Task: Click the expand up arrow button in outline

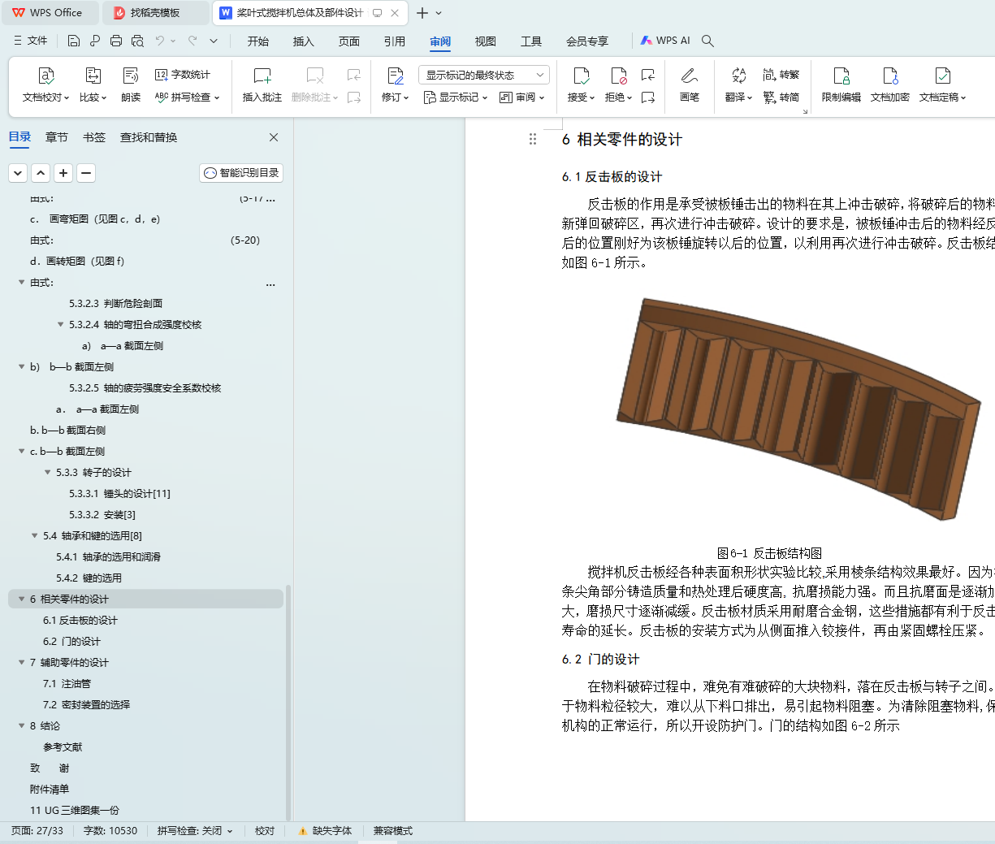Action: pos(41,173)
